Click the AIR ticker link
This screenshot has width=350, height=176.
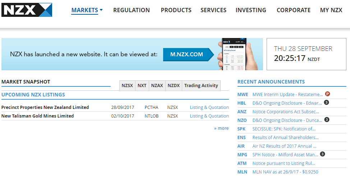[241, 146]
